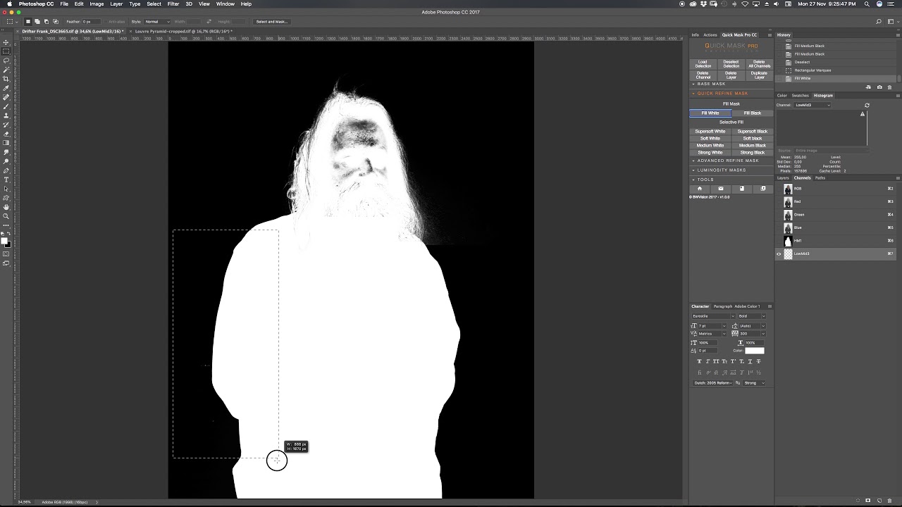Select the Clone Stamp tool

(6, 115)
